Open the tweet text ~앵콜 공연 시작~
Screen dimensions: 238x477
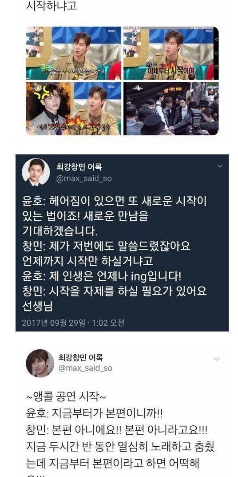[x=66, y=397]
